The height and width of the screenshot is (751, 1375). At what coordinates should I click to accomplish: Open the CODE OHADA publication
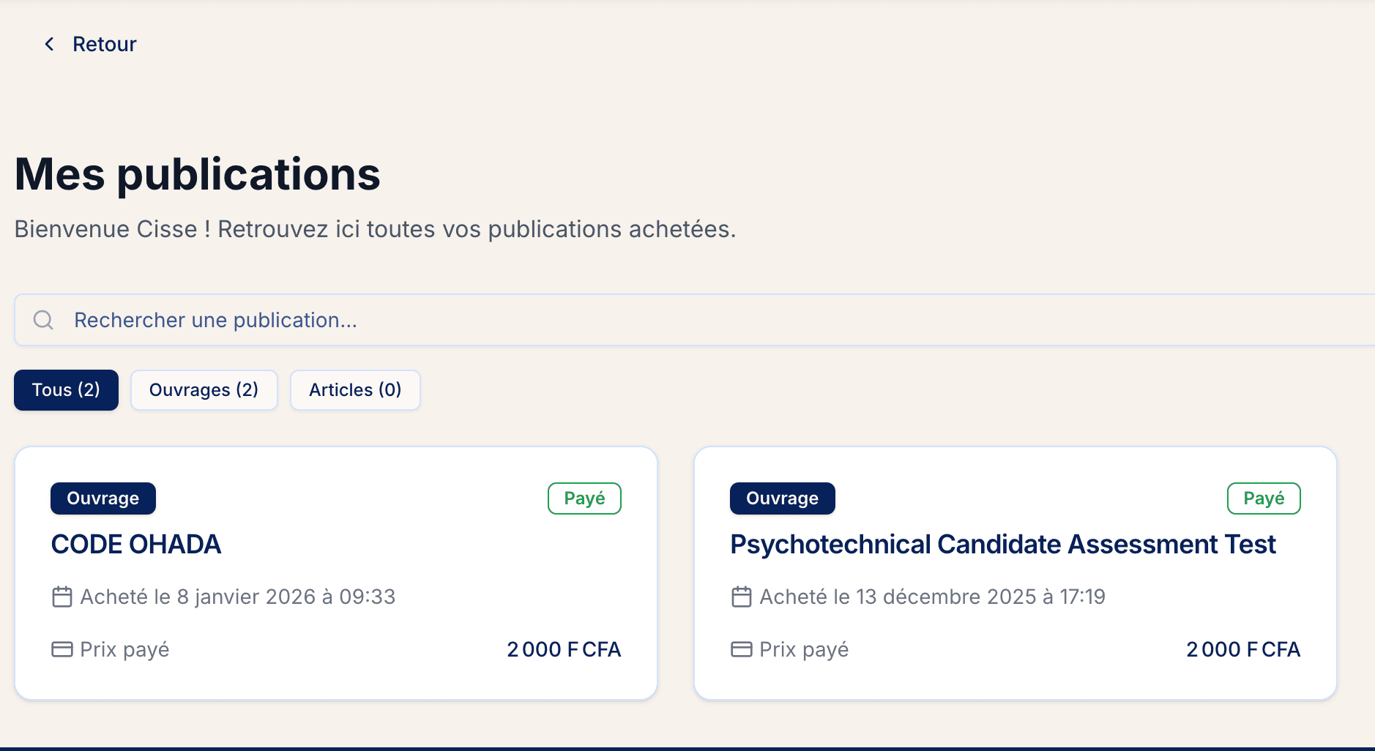136,544
